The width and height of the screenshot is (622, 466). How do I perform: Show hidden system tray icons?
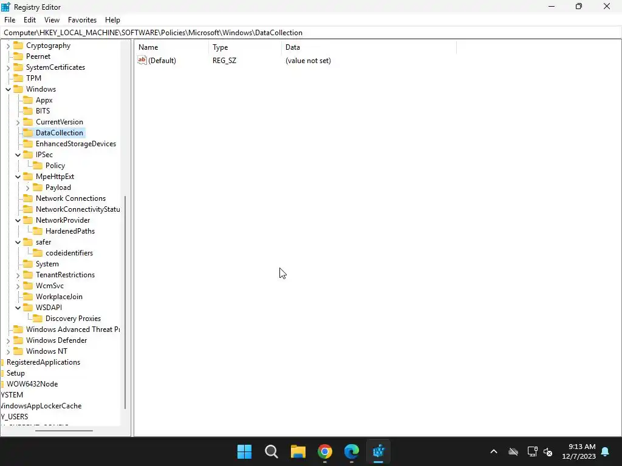click(x=494, y=451)
